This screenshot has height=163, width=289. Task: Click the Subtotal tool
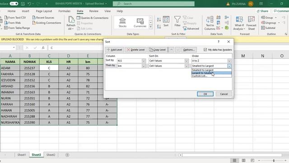[x=268, y=28]
